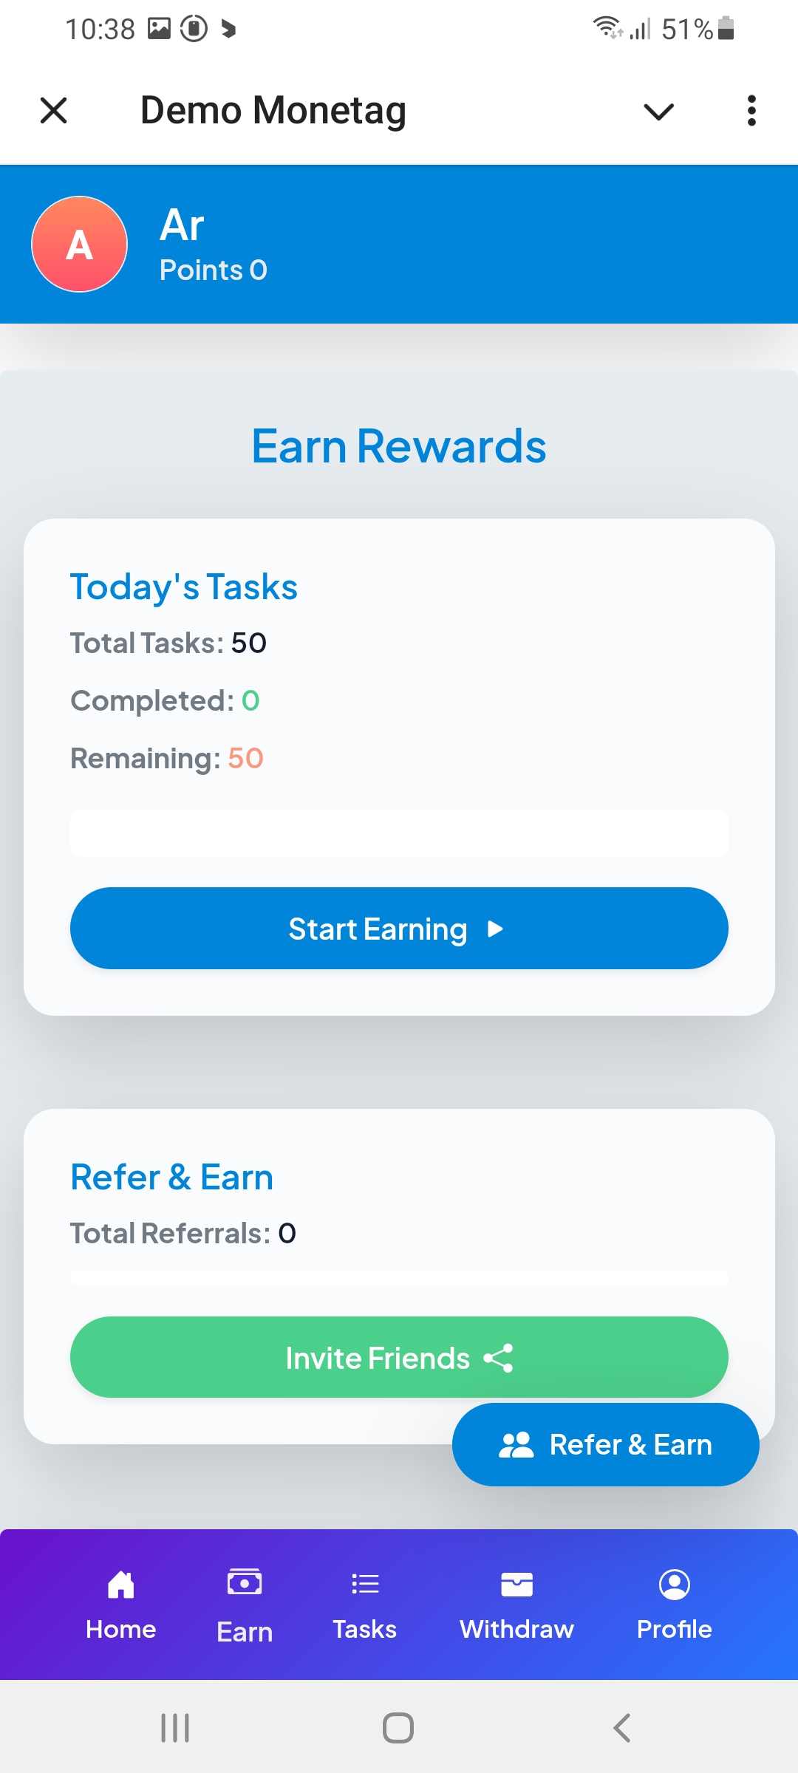
Task: Open the Tasks list icon
Action: (365, 1584)
